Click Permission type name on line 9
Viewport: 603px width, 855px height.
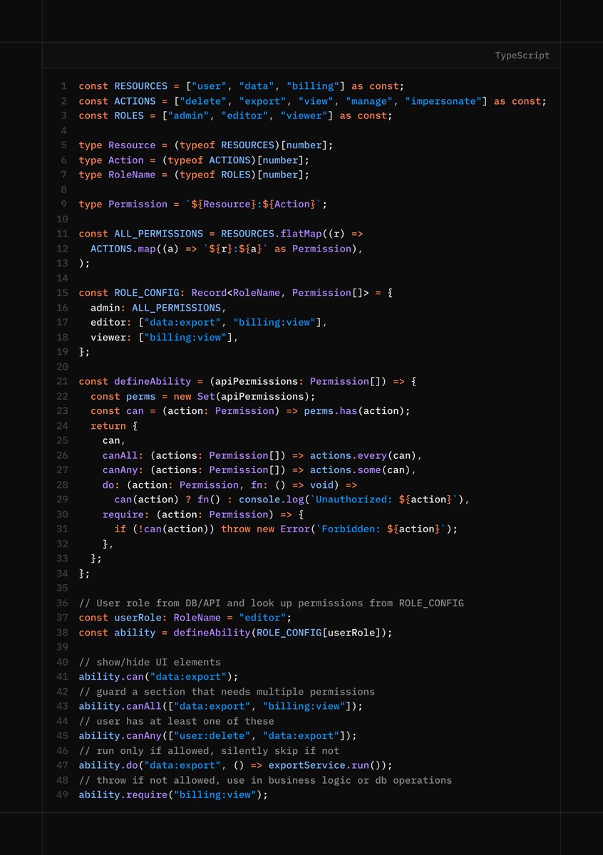coord(138,204)
